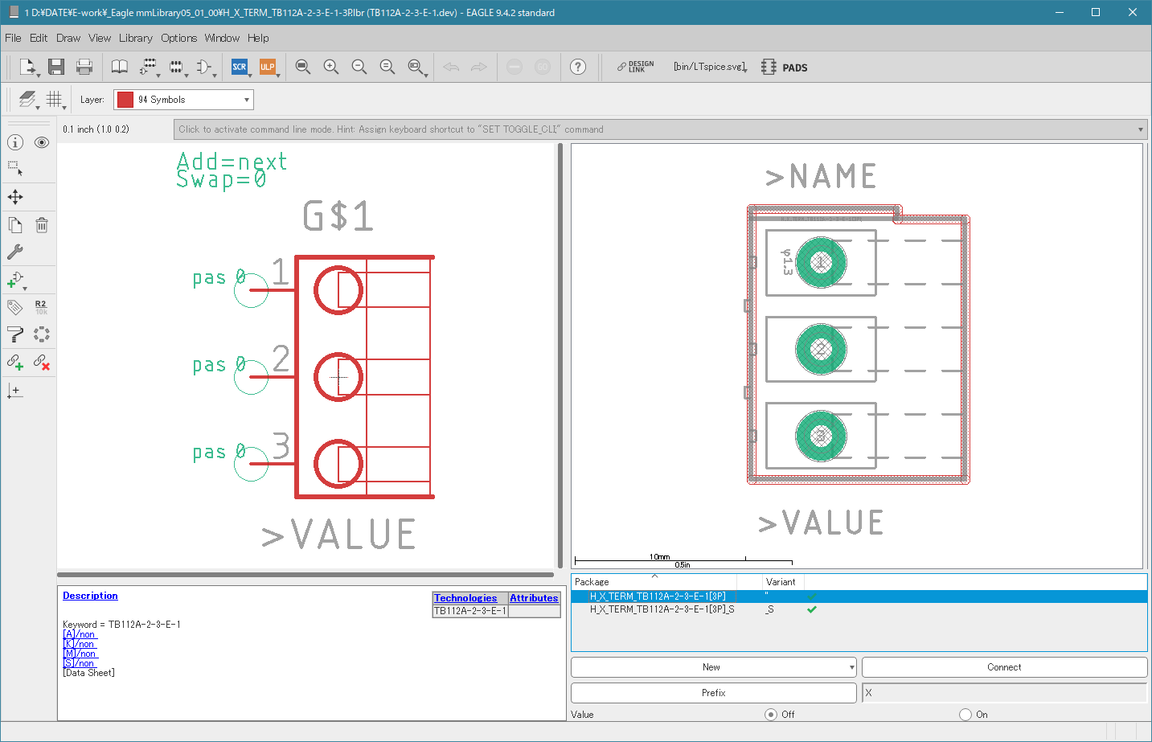Open the Help question mark icon

click(578, 67)
